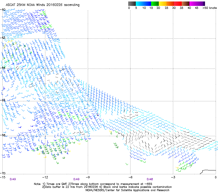Screen dimensions: 218x192
Task: Click the black coastline segment near the bottom-right corner
Action: tap(208, 172)
